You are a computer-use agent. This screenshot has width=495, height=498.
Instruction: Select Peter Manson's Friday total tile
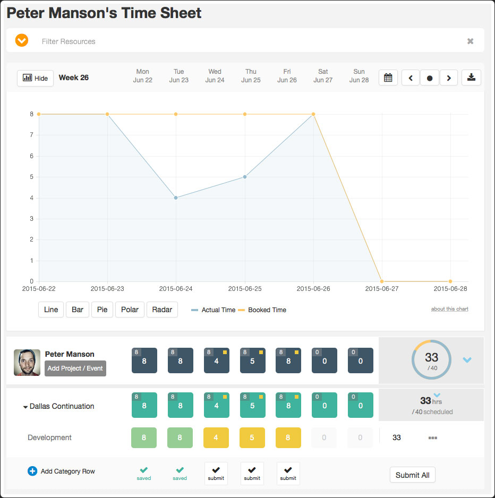point(288,360)
